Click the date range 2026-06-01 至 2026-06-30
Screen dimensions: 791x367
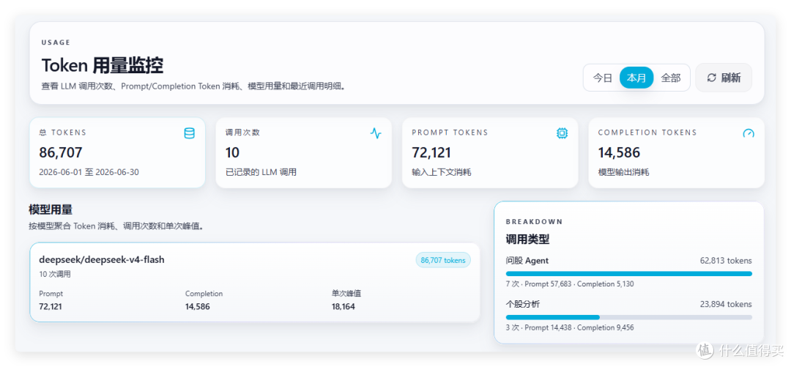[89, 172]
